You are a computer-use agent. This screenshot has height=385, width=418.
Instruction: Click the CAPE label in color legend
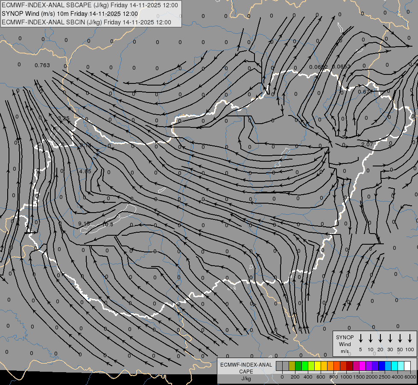click(x=246, y=372)
